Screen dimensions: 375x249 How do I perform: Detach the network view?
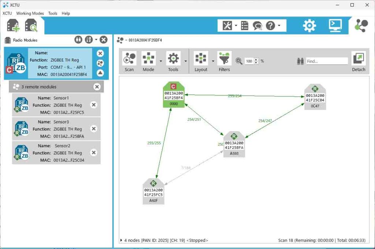(x=359, y=61)
